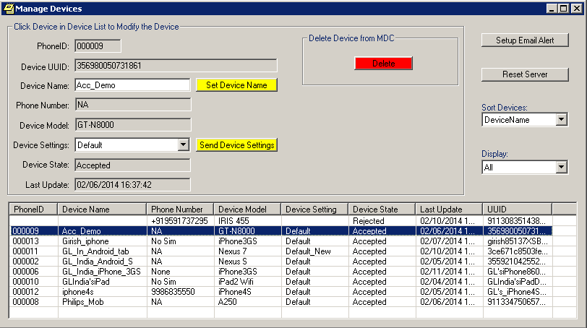Click UUID girish85137XSB... cell
587x328 pixels.
point(518,241)
